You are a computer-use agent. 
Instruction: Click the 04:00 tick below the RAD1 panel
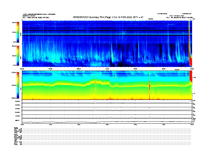(x=50, y=69)
